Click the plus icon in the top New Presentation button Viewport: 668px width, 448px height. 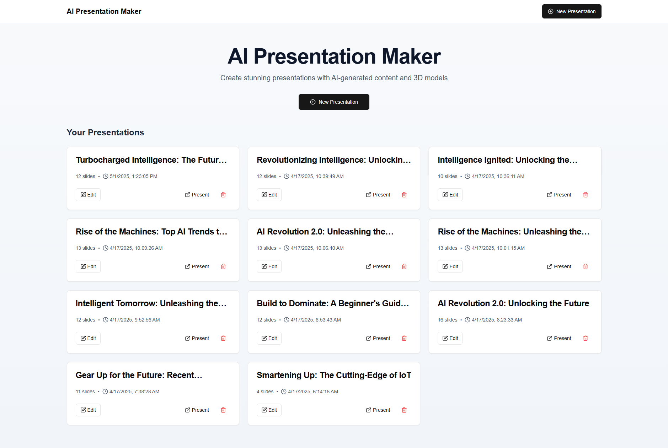(x=550, y=11)
